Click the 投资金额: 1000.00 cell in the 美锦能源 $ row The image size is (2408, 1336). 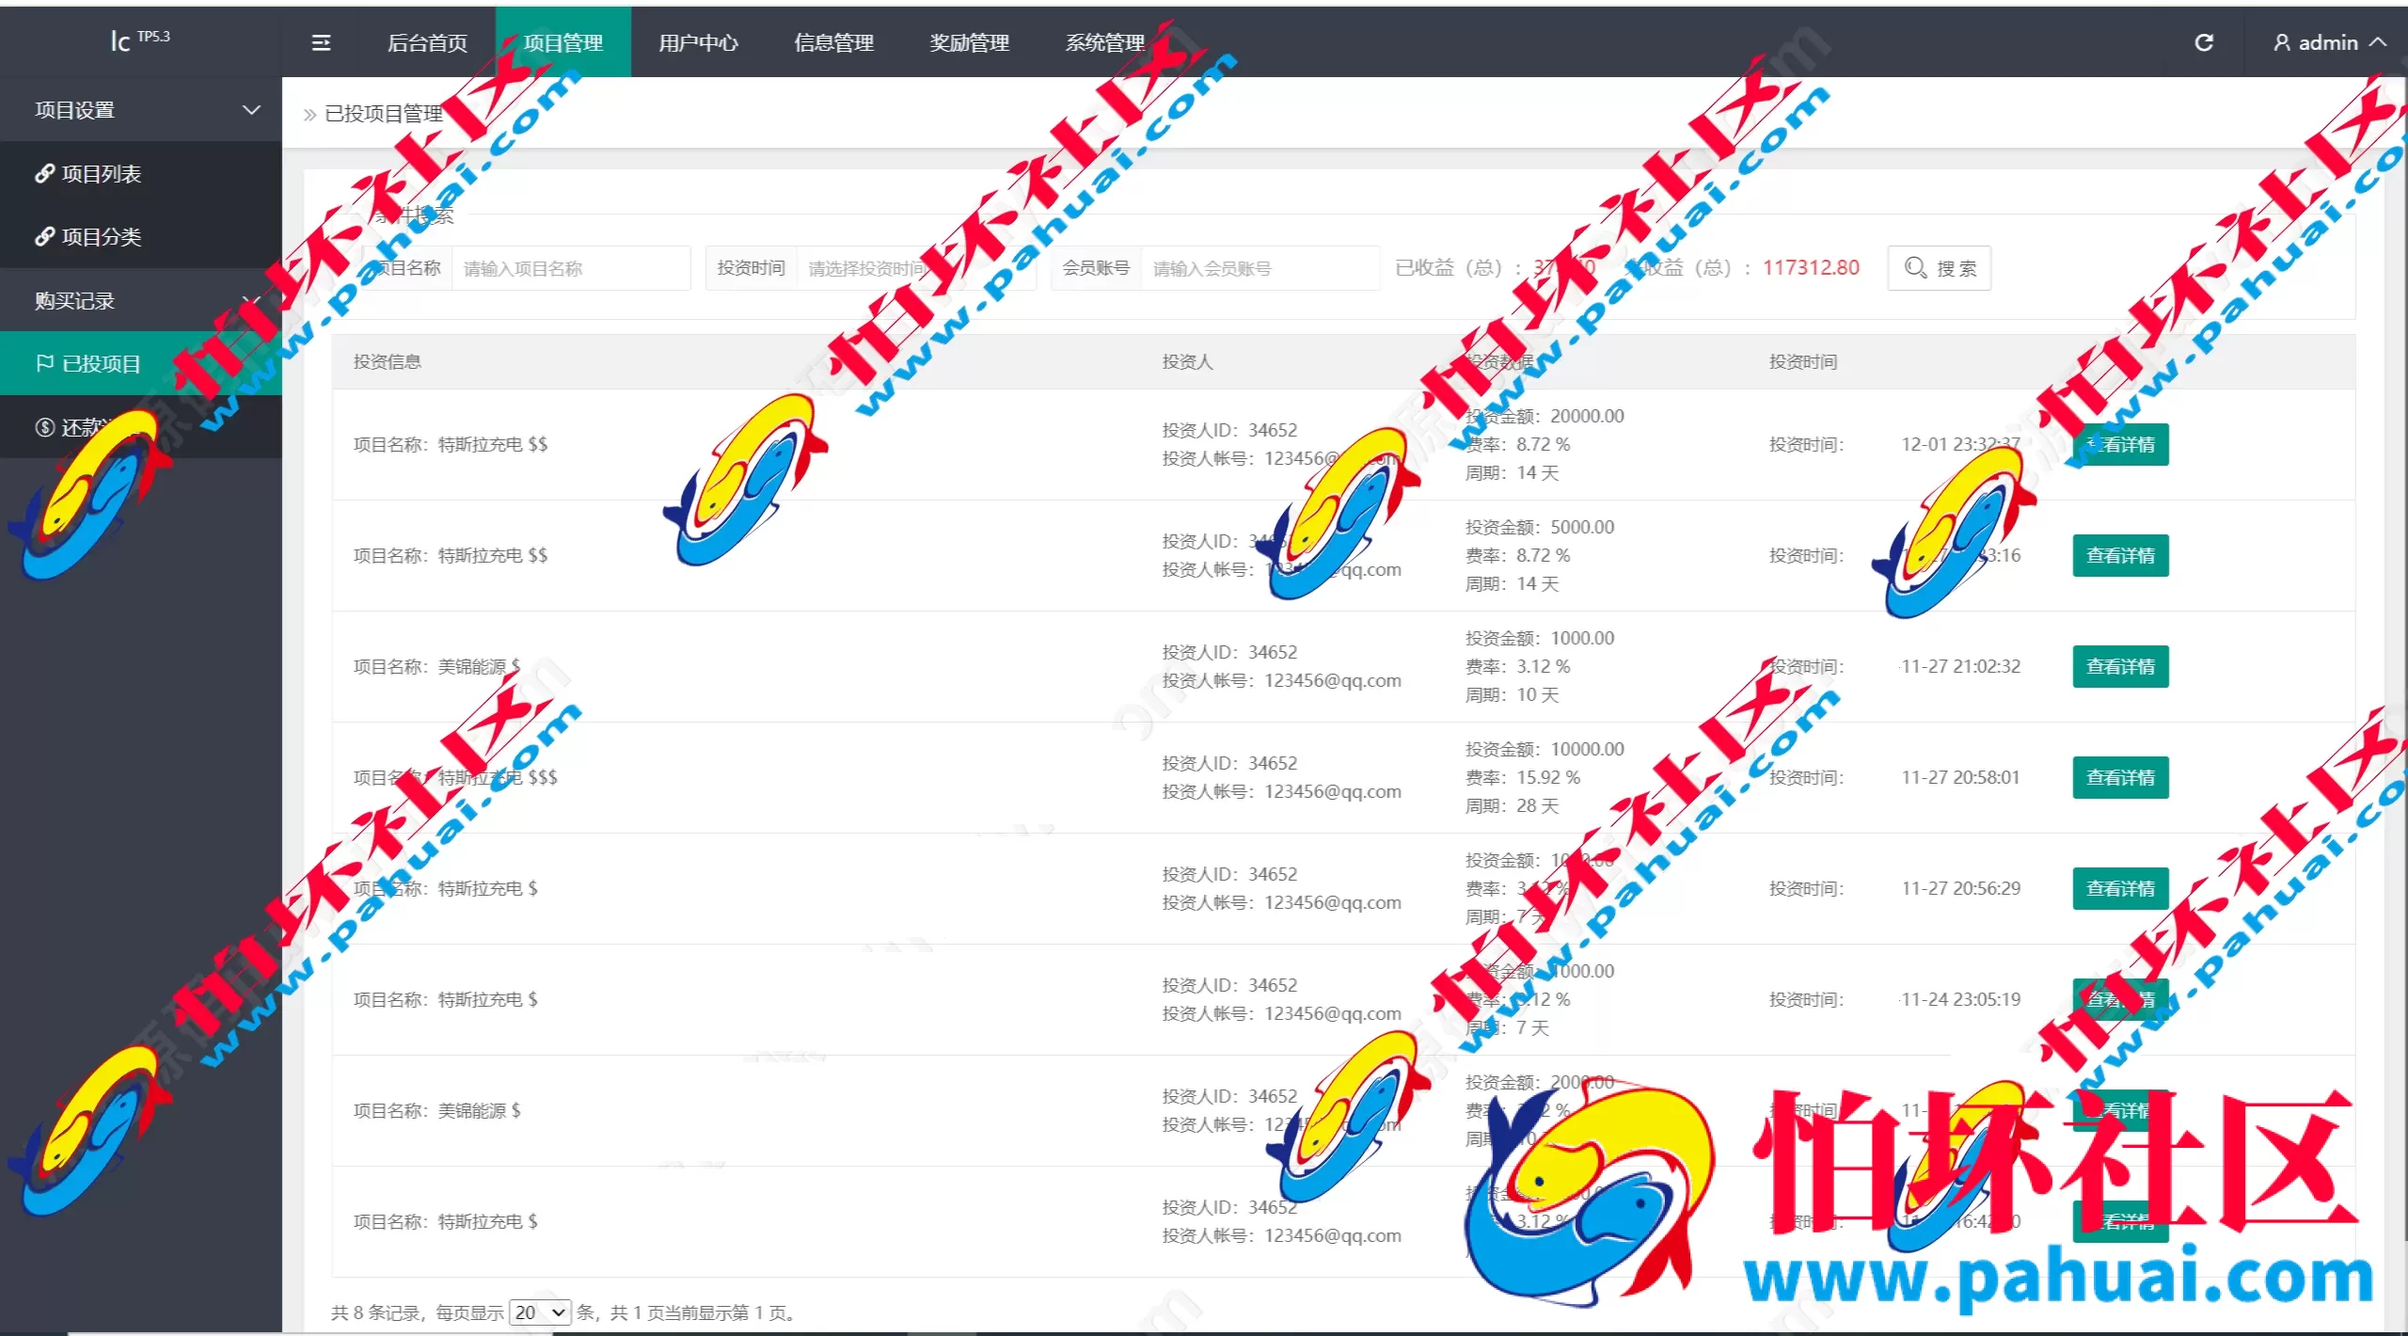point(1540,638)
